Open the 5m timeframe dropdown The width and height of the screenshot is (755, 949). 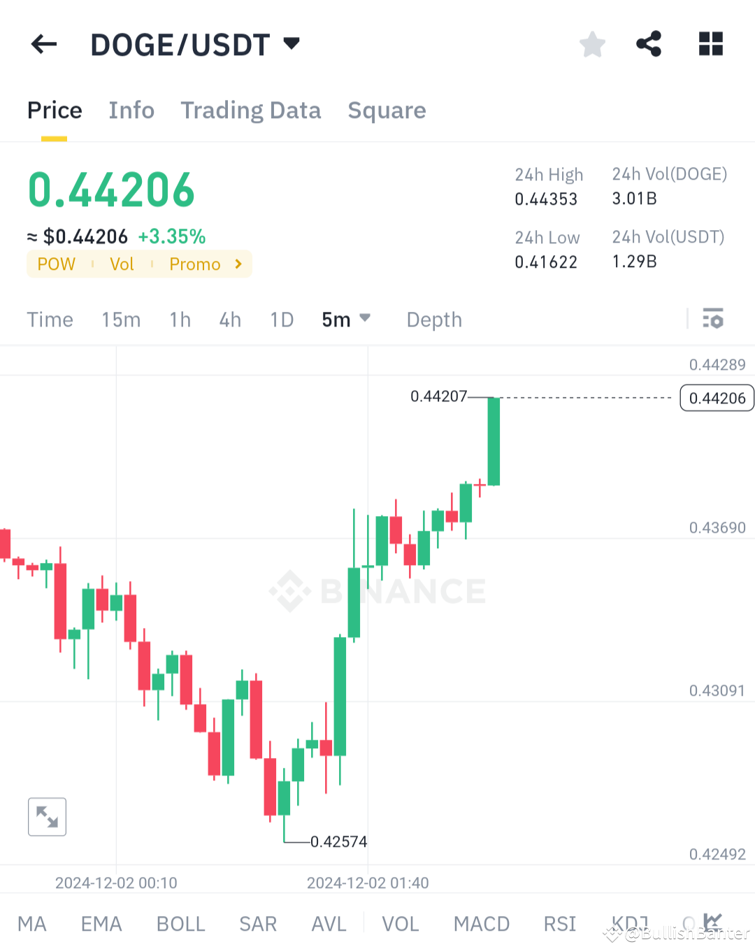point(346,319)
